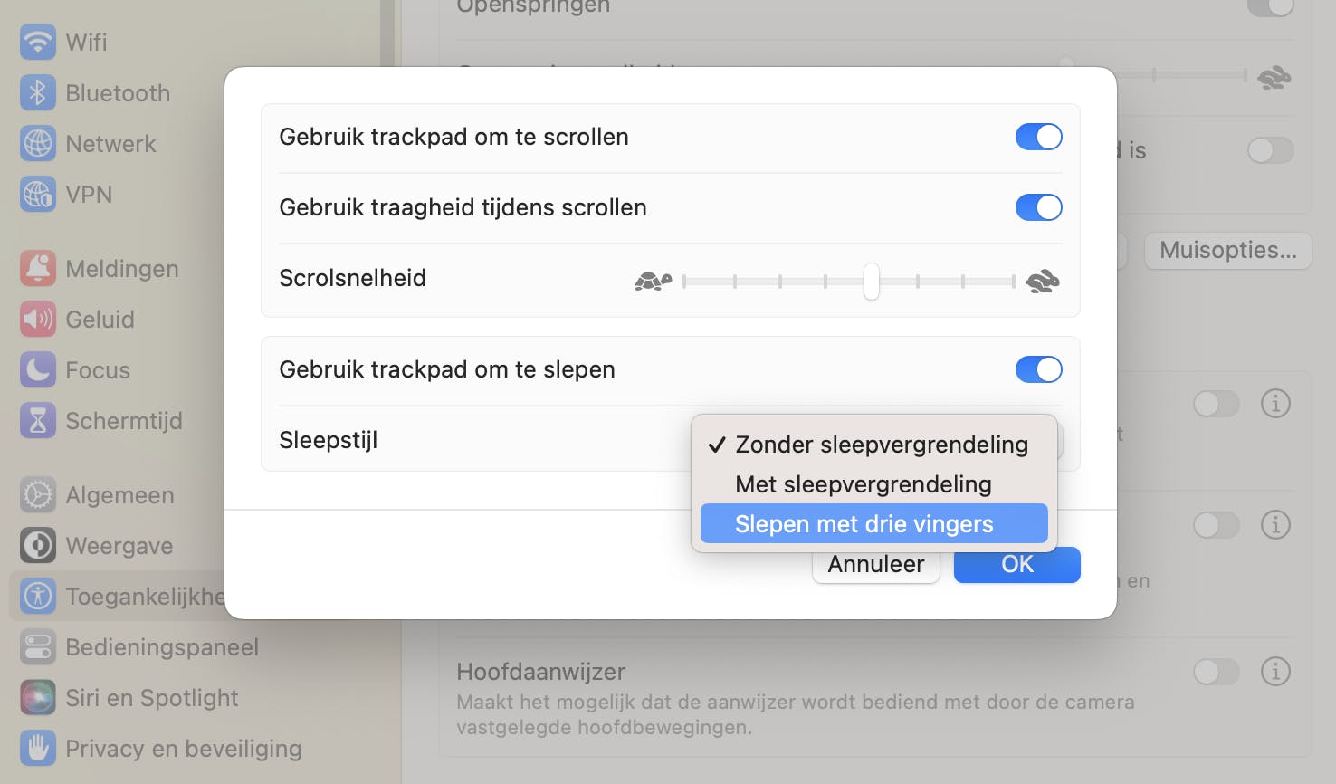Click the Wifi icon in sidebar
The width and height of the screenshot is (1336, 784).
pos(38,43)
